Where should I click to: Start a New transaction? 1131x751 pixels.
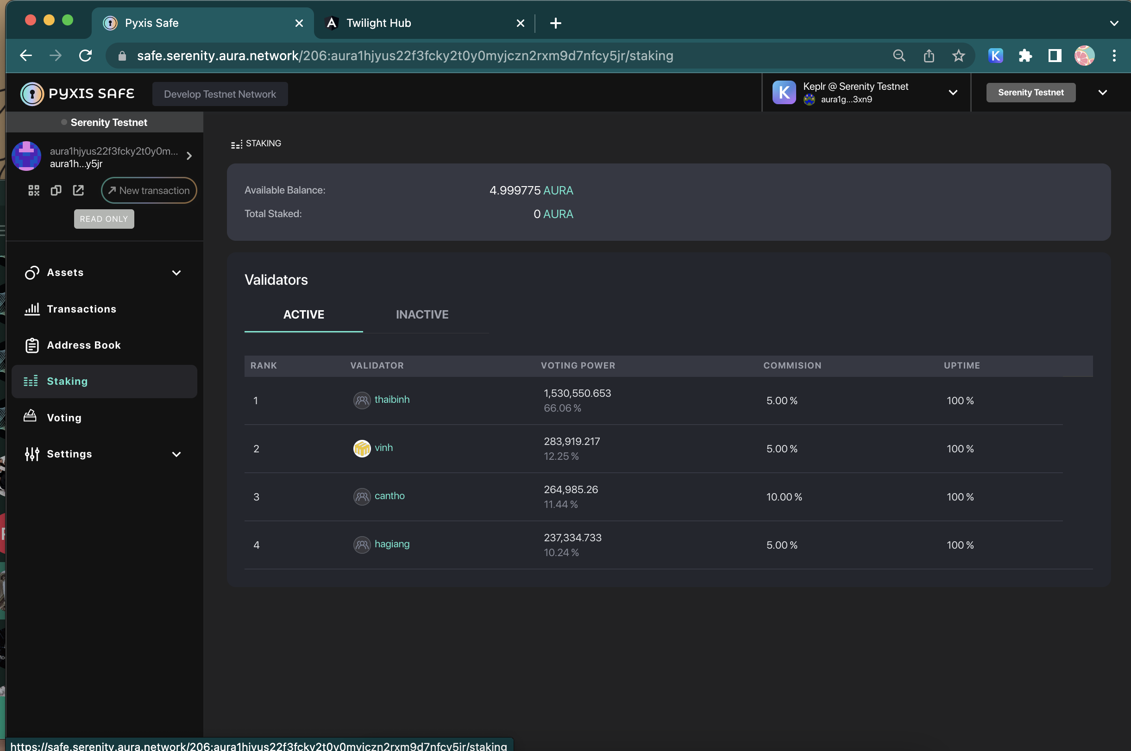coord(149,190)
